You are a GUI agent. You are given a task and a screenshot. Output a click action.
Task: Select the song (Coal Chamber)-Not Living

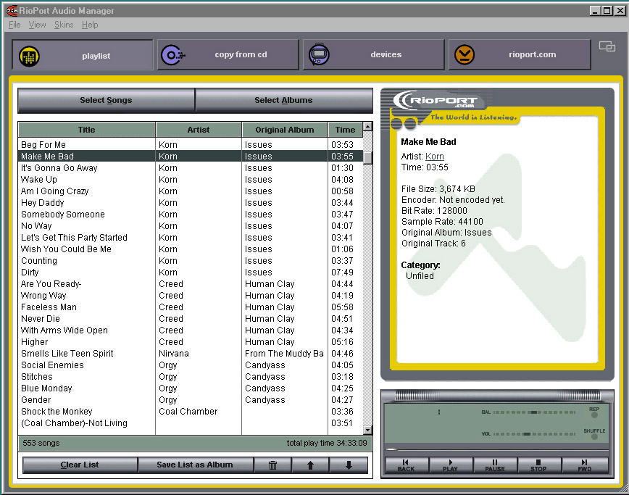pyautogui.click(x=191, y=423)
